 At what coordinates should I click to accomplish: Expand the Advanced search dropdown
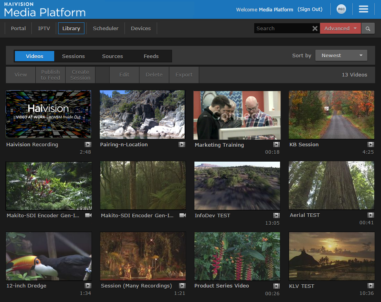(x=340, y=29)
